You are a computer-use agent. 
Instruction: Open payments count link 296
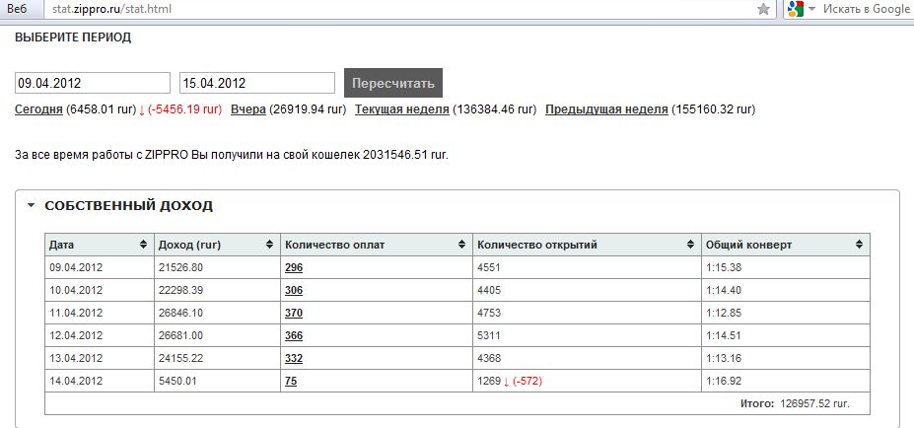[294, 267]
